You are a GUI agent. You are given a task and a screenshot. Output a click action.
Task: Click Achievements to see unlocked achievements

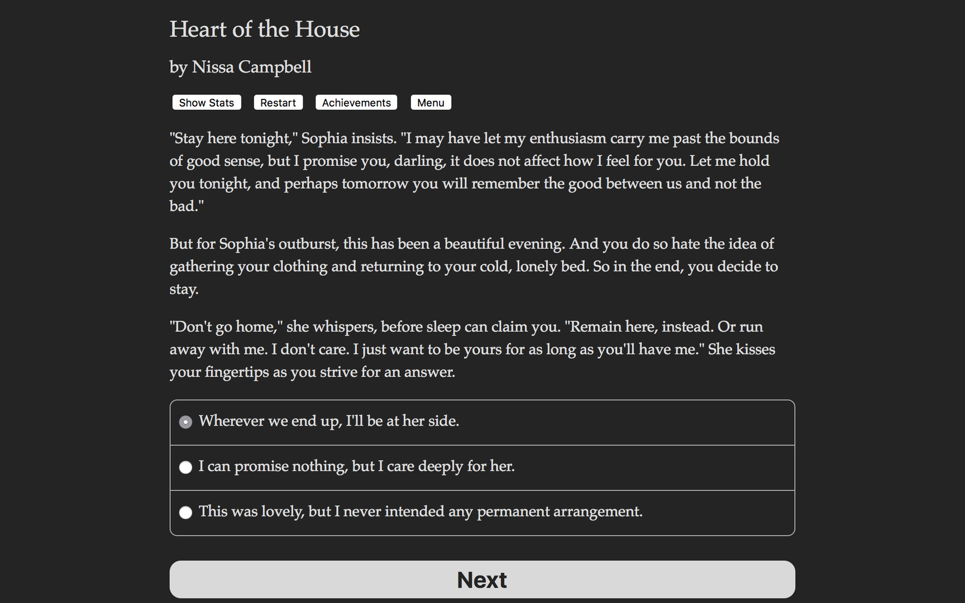pos(356,102)
